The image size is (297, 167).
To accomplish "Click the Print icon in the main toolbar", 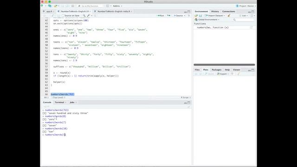I will pos(73,6).
